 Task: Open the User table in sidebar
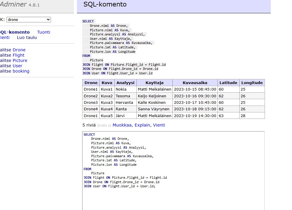(17, 66)
